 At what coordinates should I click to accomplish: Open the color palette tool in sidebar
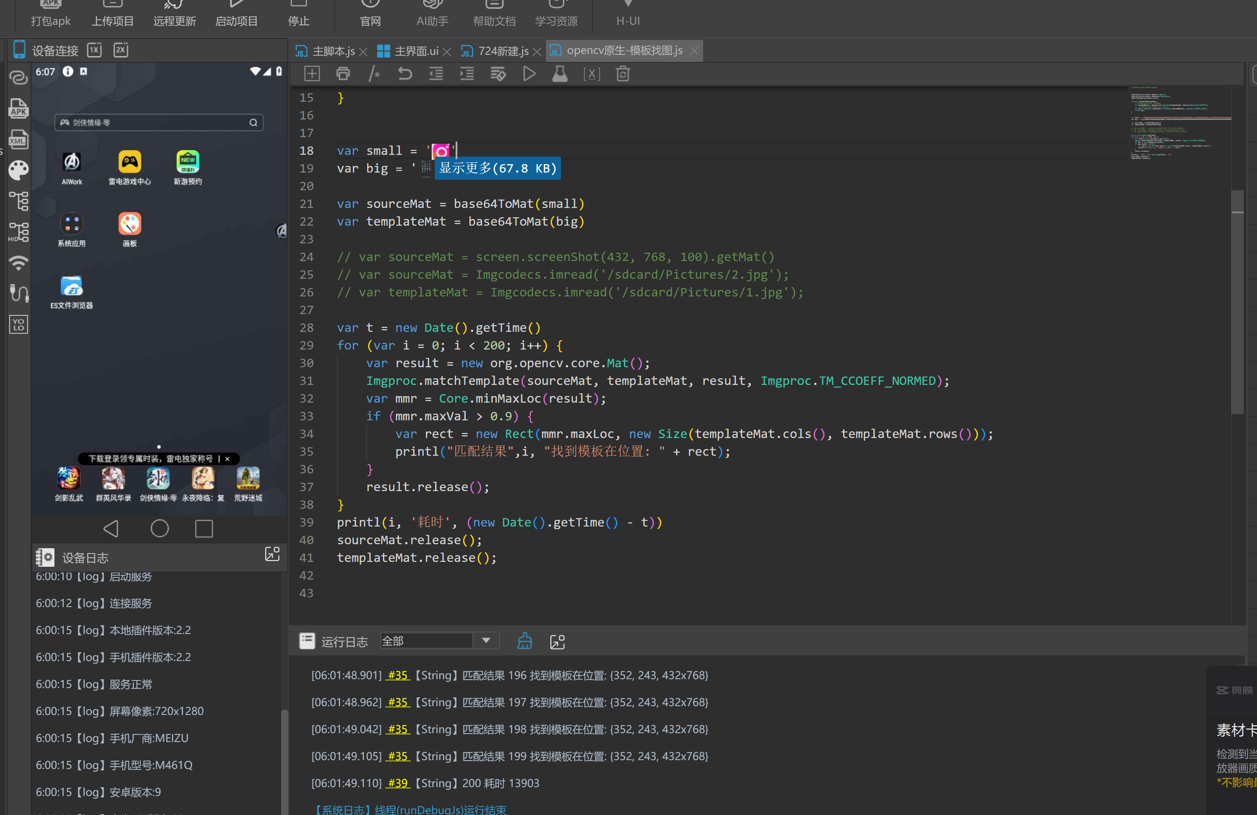coord(19,170)
